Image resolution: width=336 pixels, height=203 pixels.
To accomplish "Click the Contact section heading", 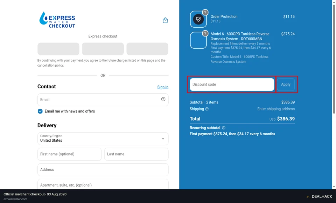I will (47, 87).
